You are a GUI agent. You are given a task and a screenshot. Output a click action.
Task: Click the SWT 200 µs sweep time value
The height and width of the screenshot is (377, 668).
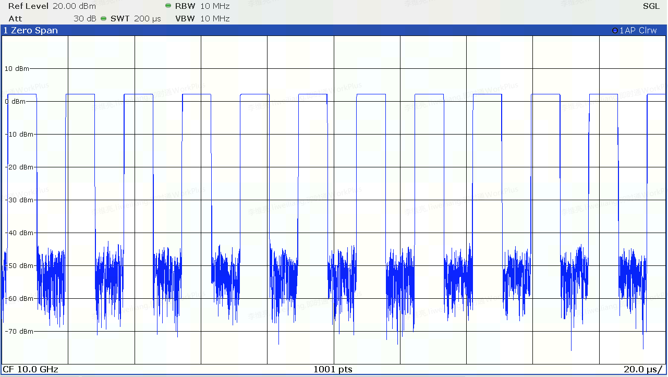[x=147, y=19]
